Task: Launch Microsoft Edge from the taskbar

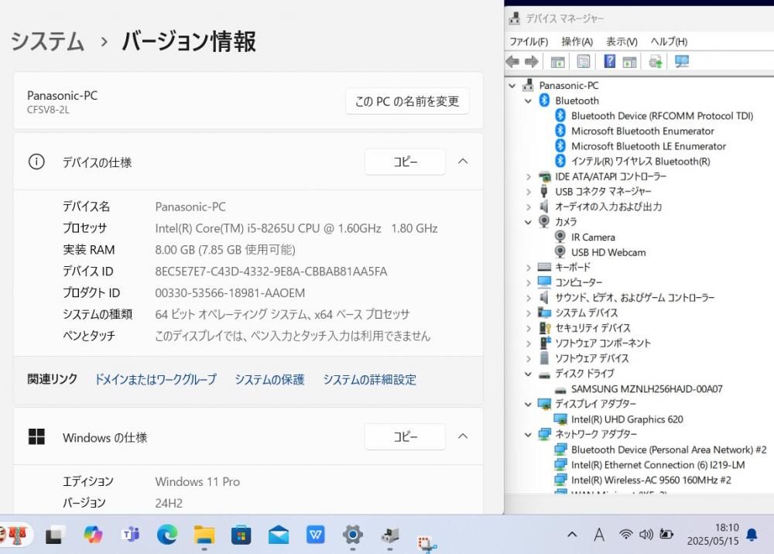Action: (x=167, y=535)
